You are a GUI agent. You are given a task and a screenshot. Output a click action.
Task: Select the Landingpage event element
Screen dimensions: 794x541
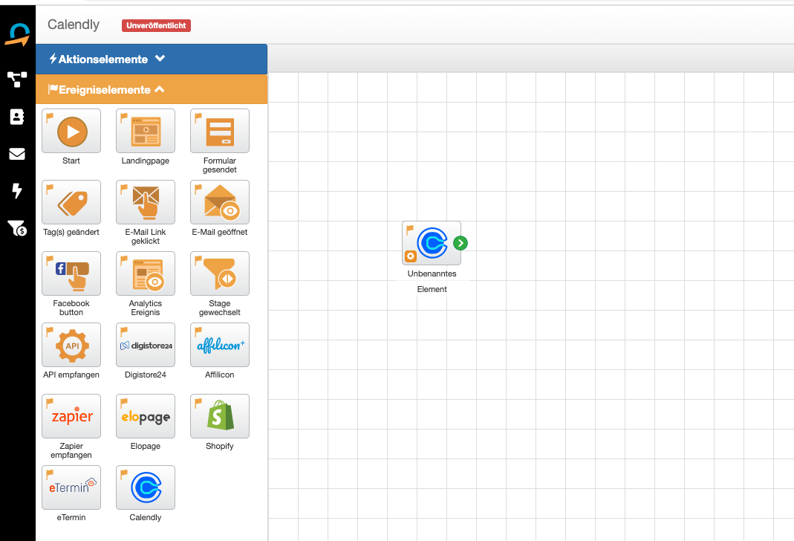(x=146, y=131)
